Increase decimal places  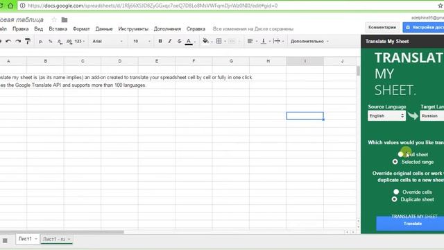(69, 42)
